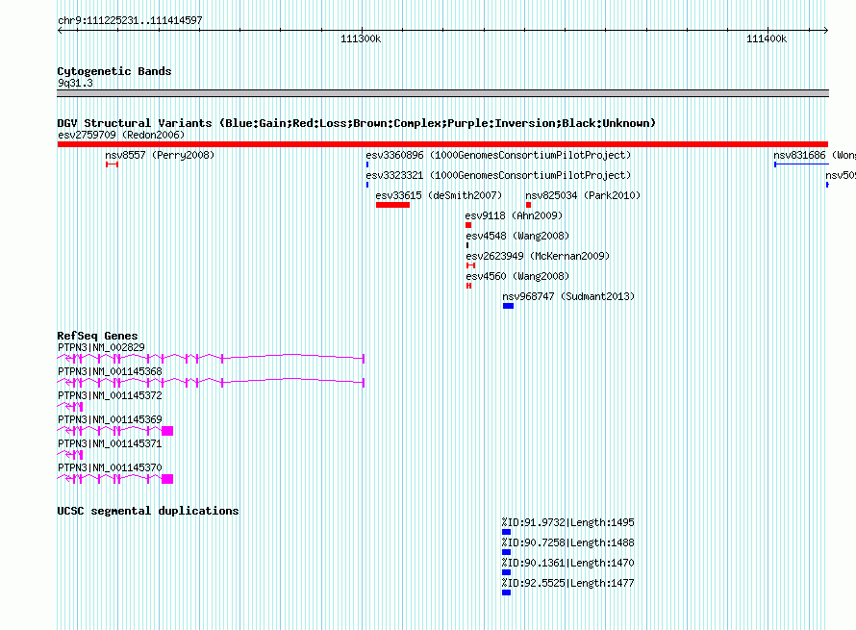The image size is (856, 630).
Task: Select the nsv968747 (Sudmant2013) blue bar
Action: pos(508,306)
